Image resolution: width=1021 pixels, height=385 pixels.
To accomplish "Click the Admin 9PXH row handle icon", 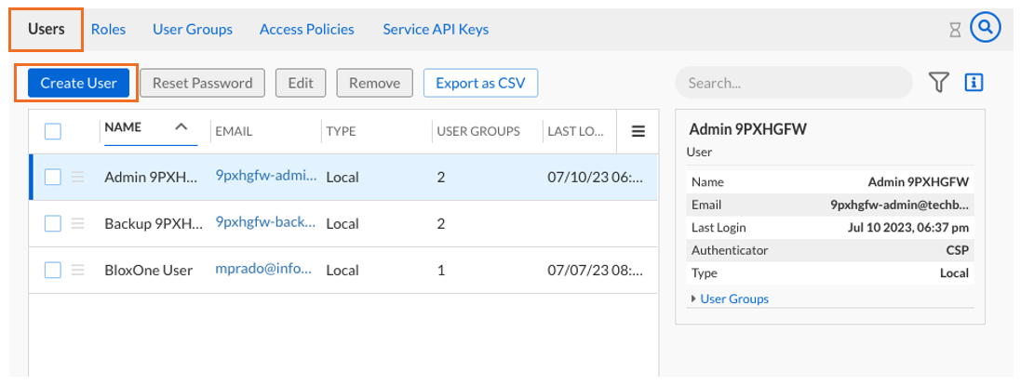I will point(79,177).
